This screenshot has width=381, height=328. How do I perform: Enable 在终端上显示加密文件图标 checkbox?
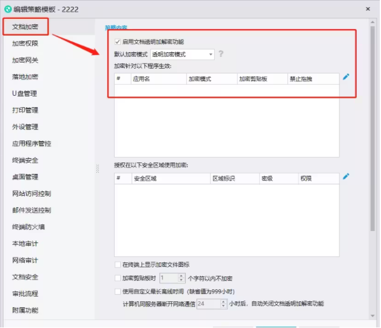(118, 264)
